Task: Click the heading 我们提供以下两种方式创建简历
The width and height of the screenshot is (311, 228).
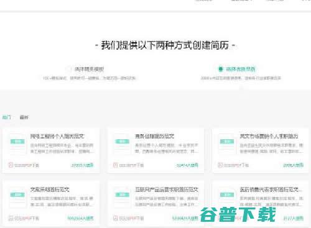Action: 165,45
